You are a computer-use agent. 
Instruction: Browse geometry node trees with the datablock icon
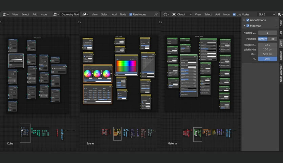pyautogui.click(x=56, y=14)
